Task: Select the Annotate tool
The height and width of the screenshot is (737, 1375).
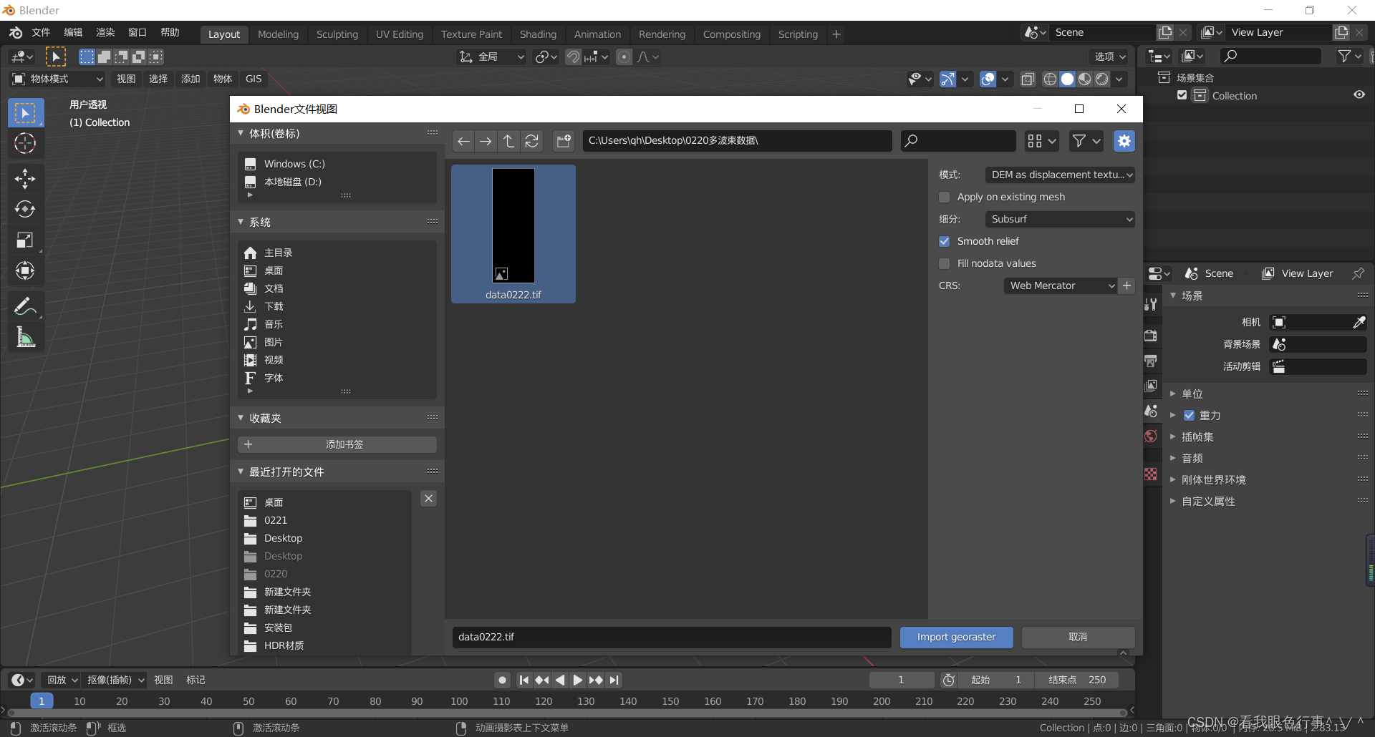Action: [x=25, y=306]
